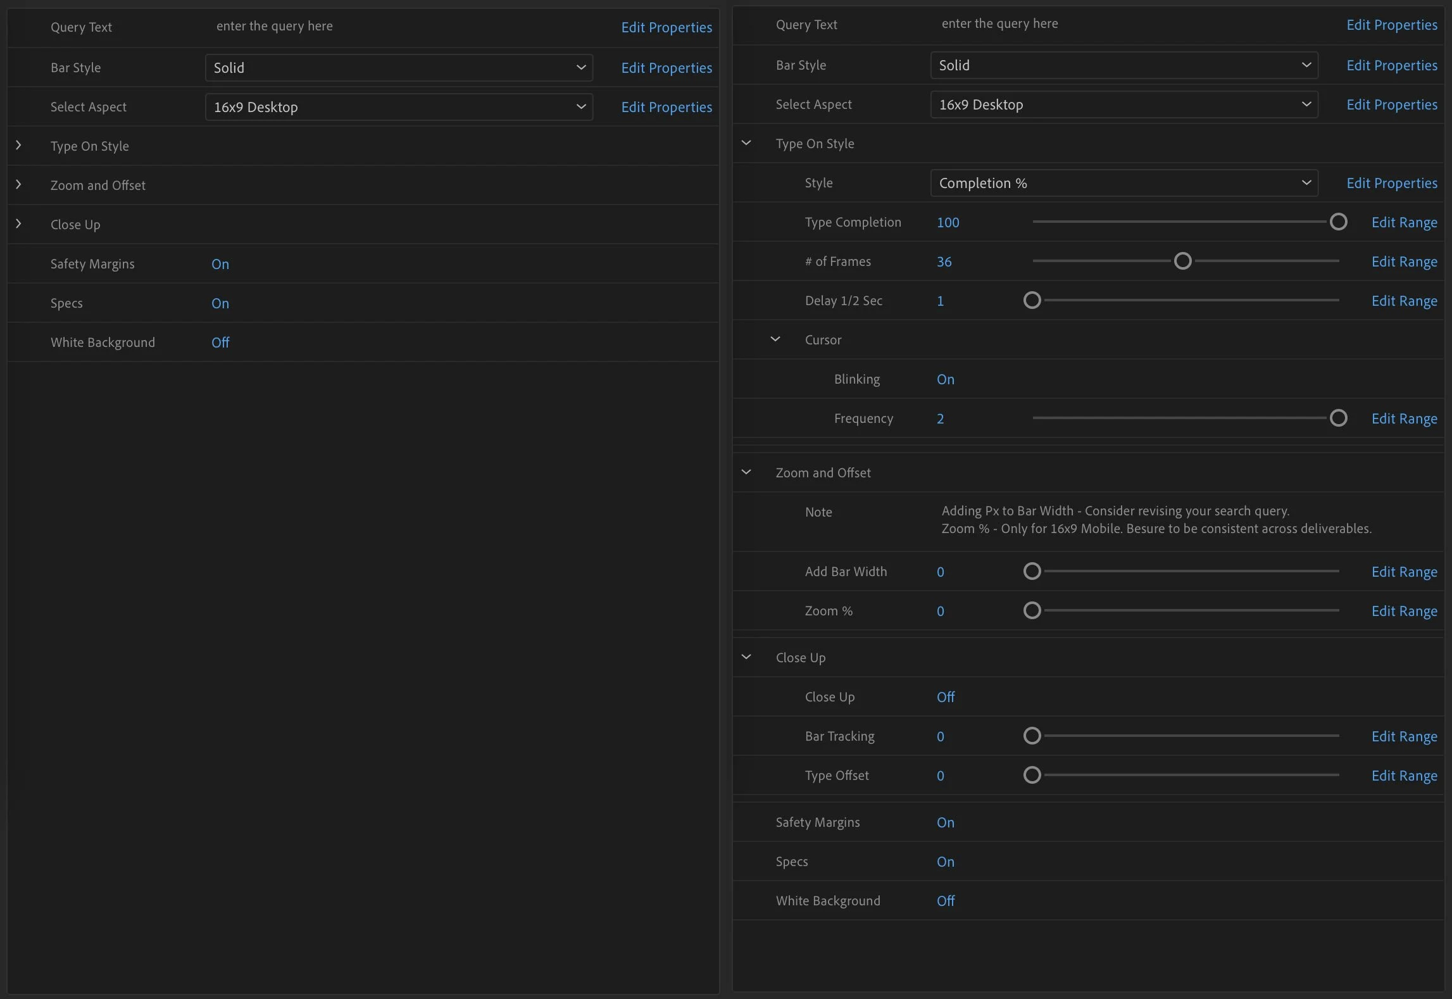Open the left Bar Style dropdown

[x=399, y=68]
